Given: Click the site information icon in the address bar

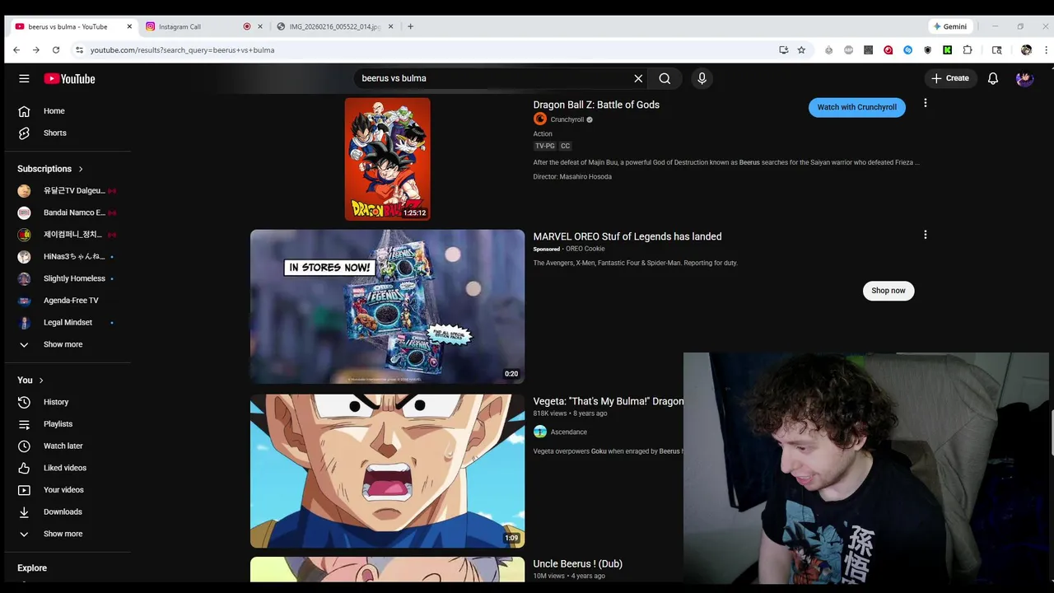Looking at the screenshot, I should [79, 49].
